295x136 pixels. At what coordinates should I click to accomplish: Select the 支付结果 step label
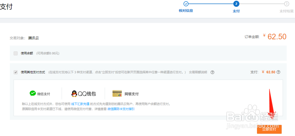pos(286,11)
